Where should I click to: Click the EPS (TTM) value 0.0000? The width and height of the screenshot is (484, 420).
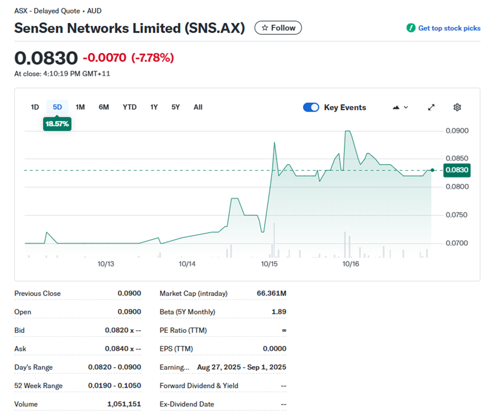point(275,349)
